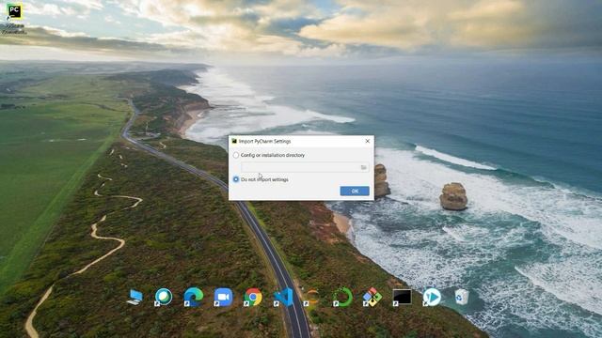Launch Google Chrome shortcut icon
The image size is (602, 338).
pos(253,297)
